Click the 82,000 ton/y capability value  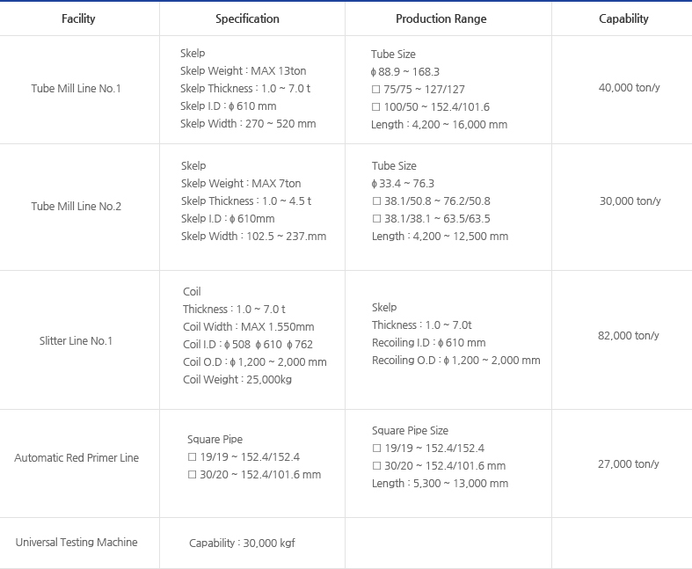[x=628, y=336]
